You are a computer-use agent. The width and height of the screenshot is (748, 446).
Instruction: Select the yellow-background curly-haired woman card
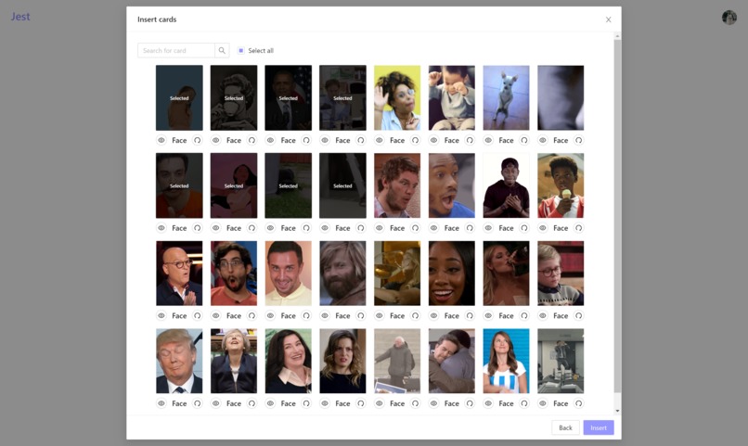point(397,97)
